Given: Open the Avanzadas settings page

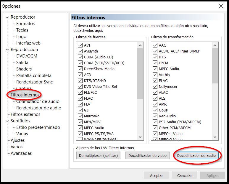Looking at the screenshot, I should [21, 153].
